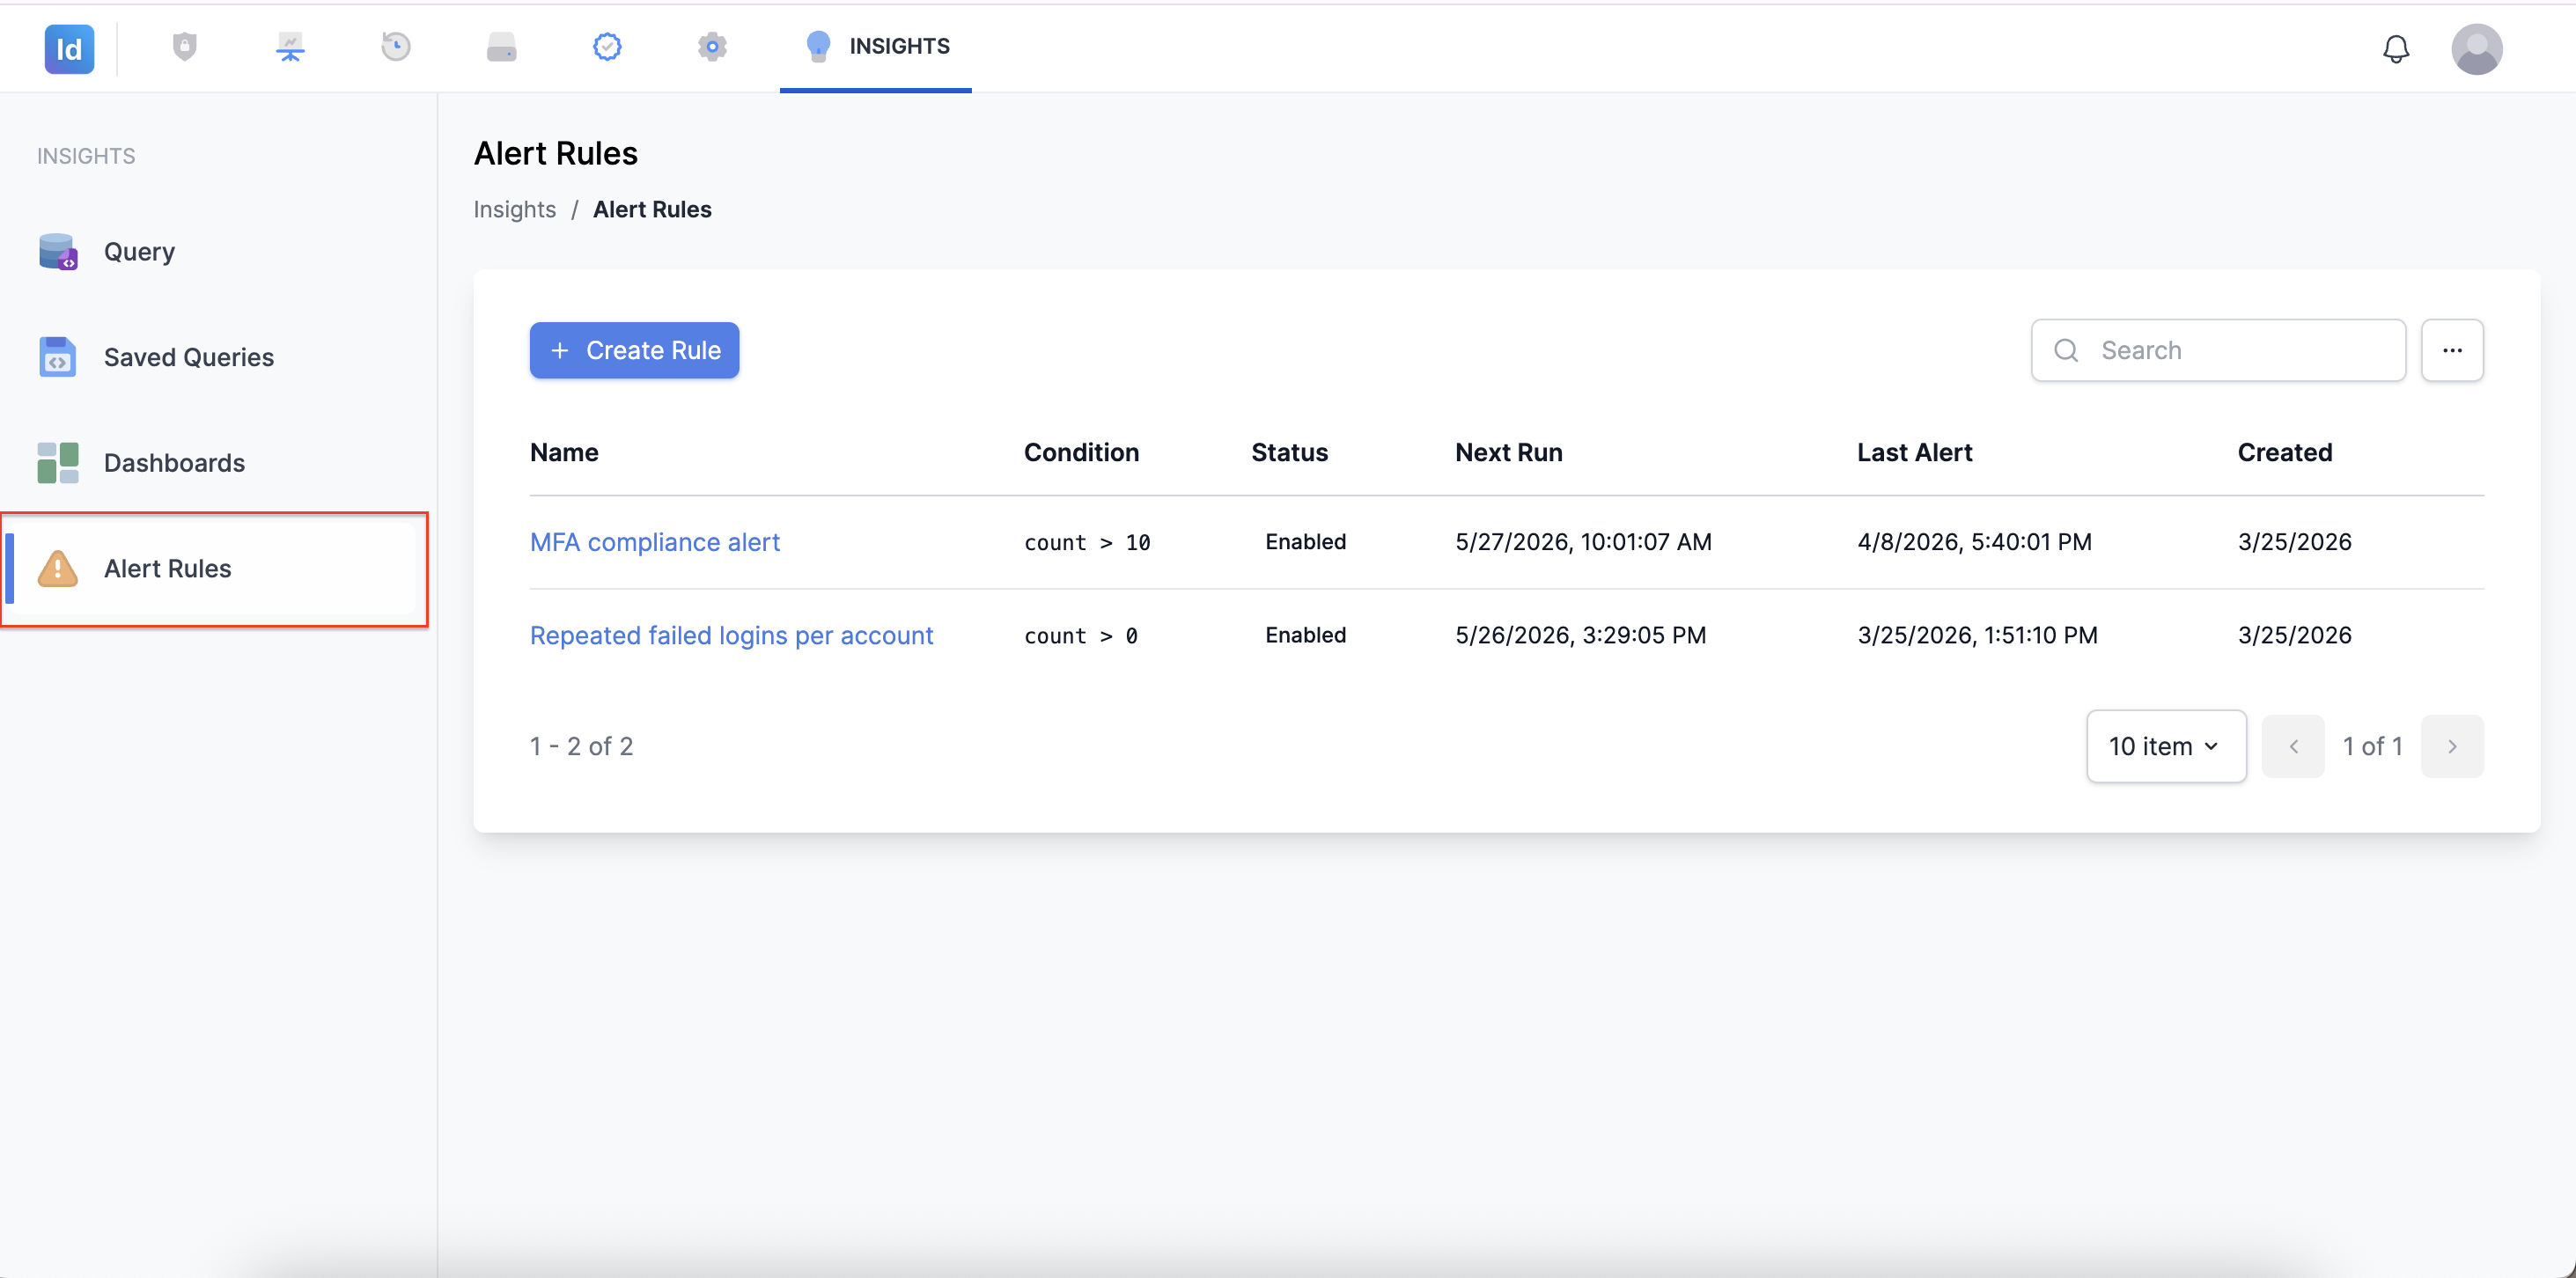Screen dimensions: 2576x1278
Task: Sort by the Last Alert column header
Action: pyautogui.click(x=1914, y=452)
